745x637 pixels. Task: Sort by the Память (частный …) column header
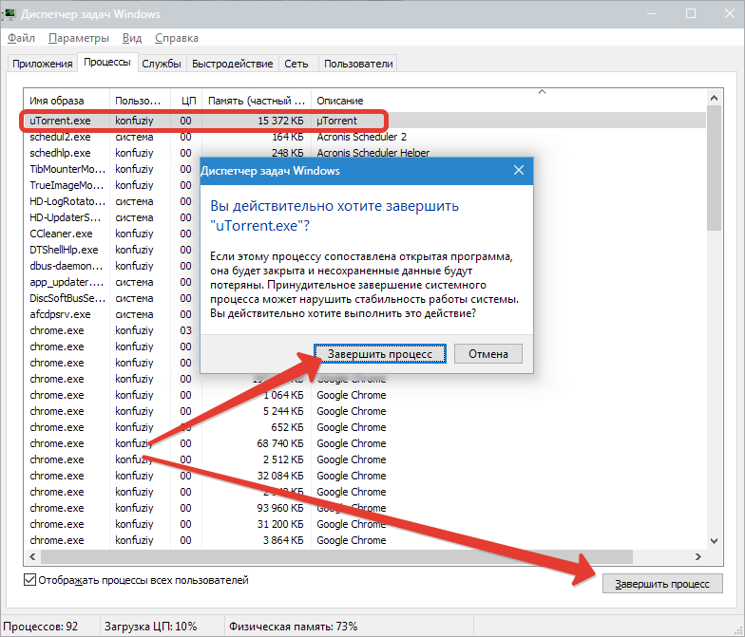(x=257, y=101)
